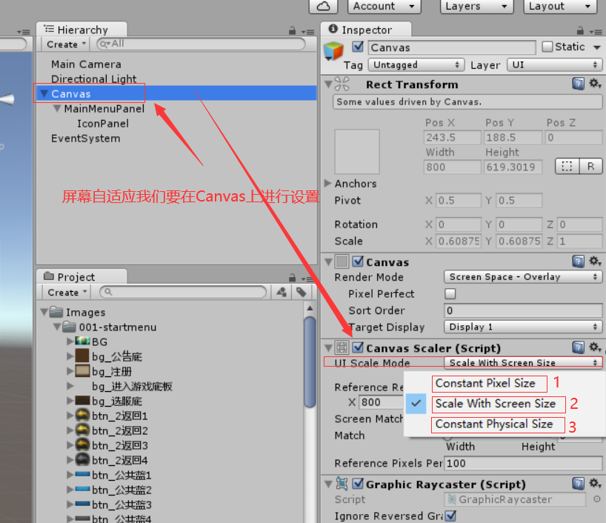Open Canvas component gear settings

click(595, 261)
